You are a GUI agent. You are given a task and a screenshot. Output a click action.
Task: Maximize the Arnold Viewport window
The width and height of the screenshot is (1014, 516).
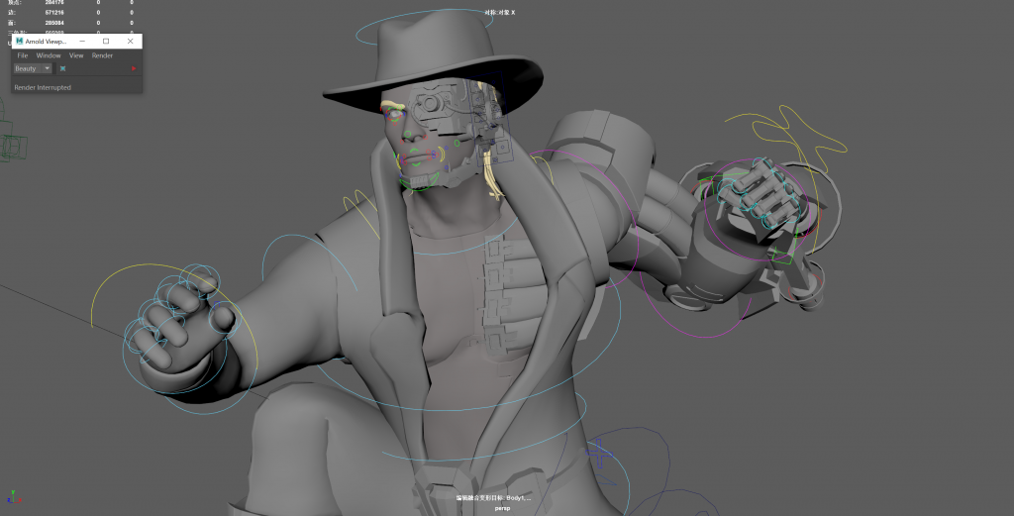pos(106,42)
